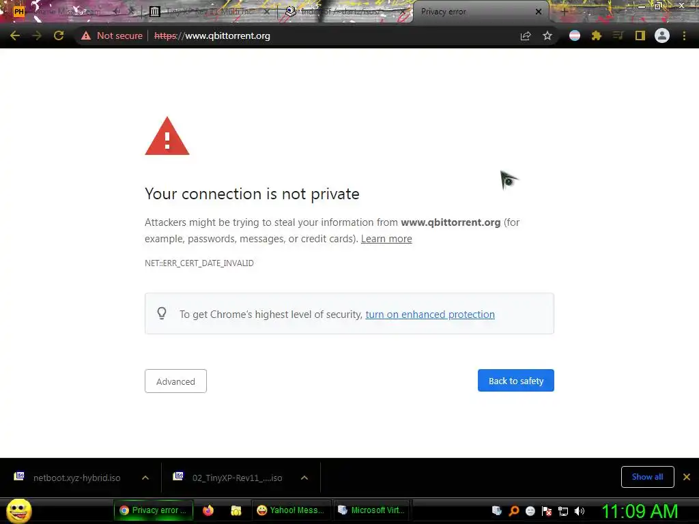This screenshot has height=524, width=699.
Task: Click the lightbulb icon in security tip box
Action: tap(162, 313)
